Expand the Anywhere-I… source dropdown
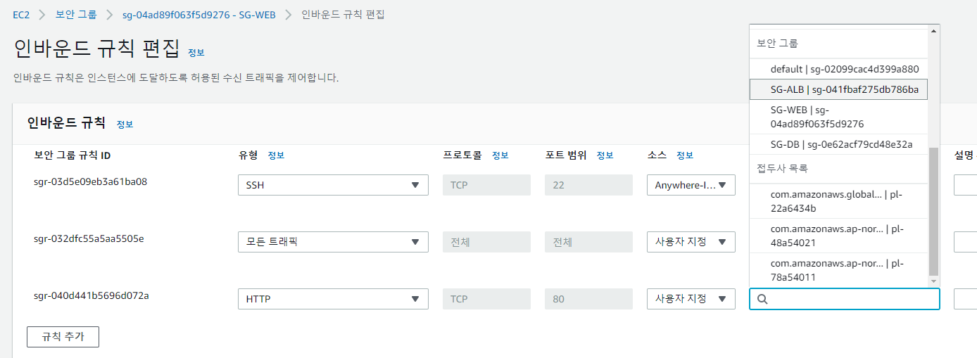Image resolution: width=977 pixels, height=358 pixels. pyautogui.click(x=691, y=185)
